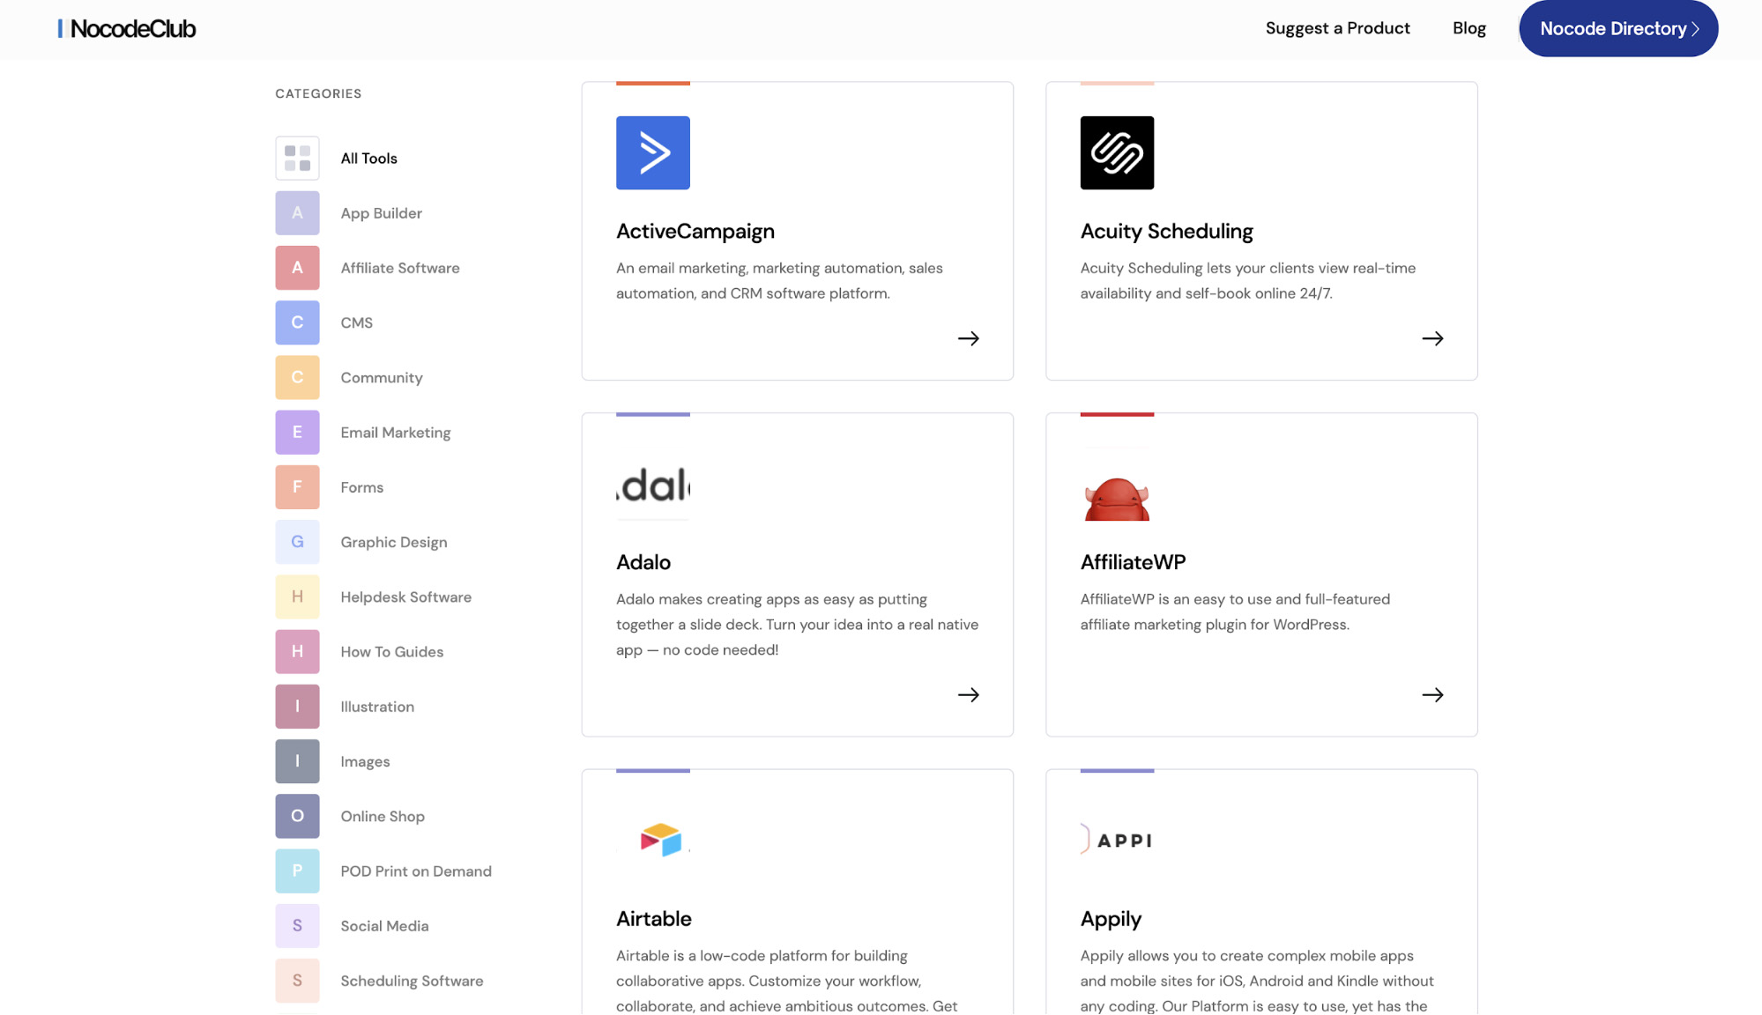Viewport: 1762px width, 1015px height.
Task: Open Helpdesk Software category label
Action: [x=405, y=597]
